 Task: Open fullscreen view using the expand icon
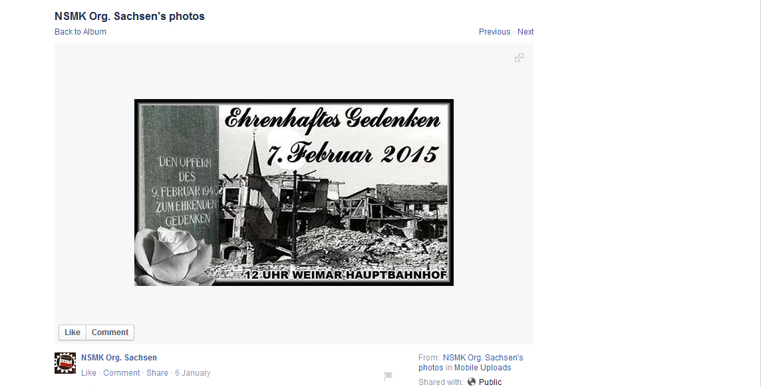519,58
